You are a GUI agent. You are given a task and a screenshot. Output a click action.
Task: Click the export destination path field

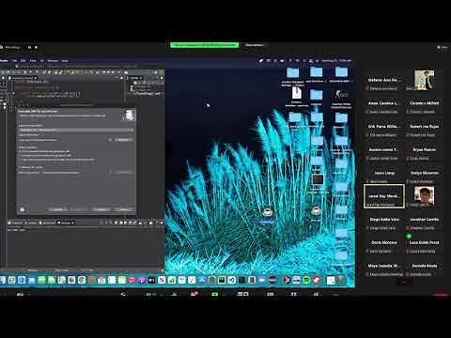pos(64,140)
